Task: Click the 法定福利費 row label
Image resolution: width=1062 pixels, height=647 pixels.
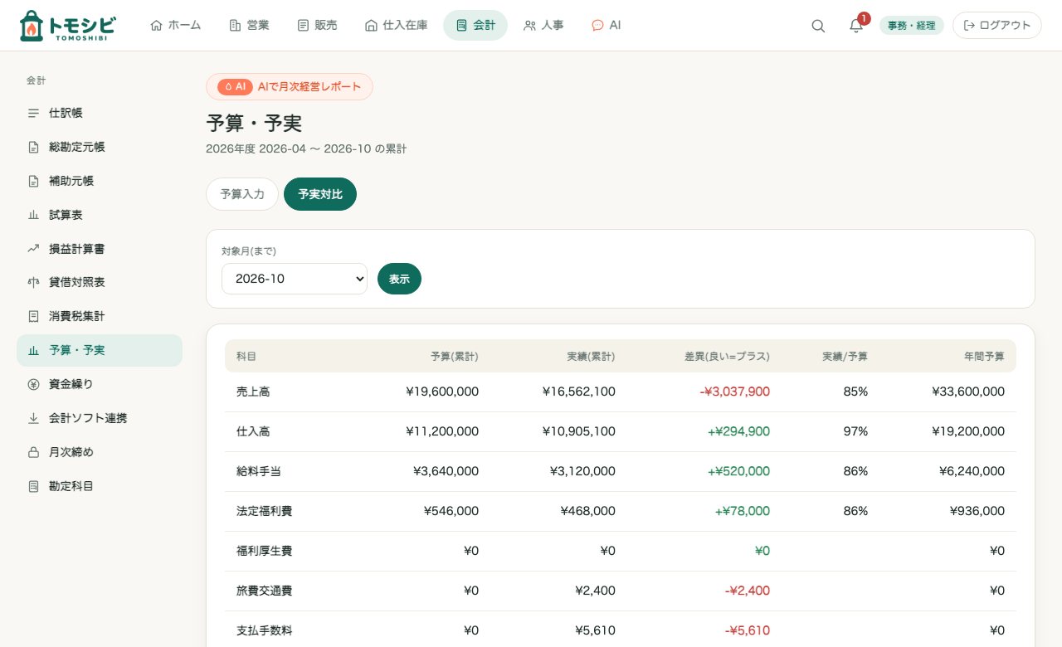Action: point(264,511)
